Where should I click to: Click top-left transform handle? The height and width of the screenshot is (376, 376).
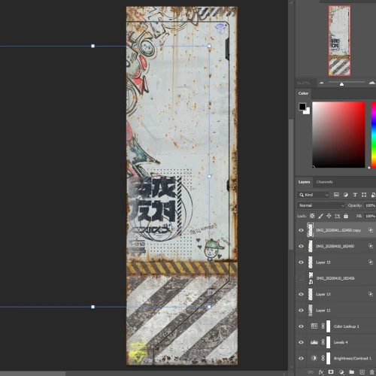pyautogui.click(x=93, y=46)
